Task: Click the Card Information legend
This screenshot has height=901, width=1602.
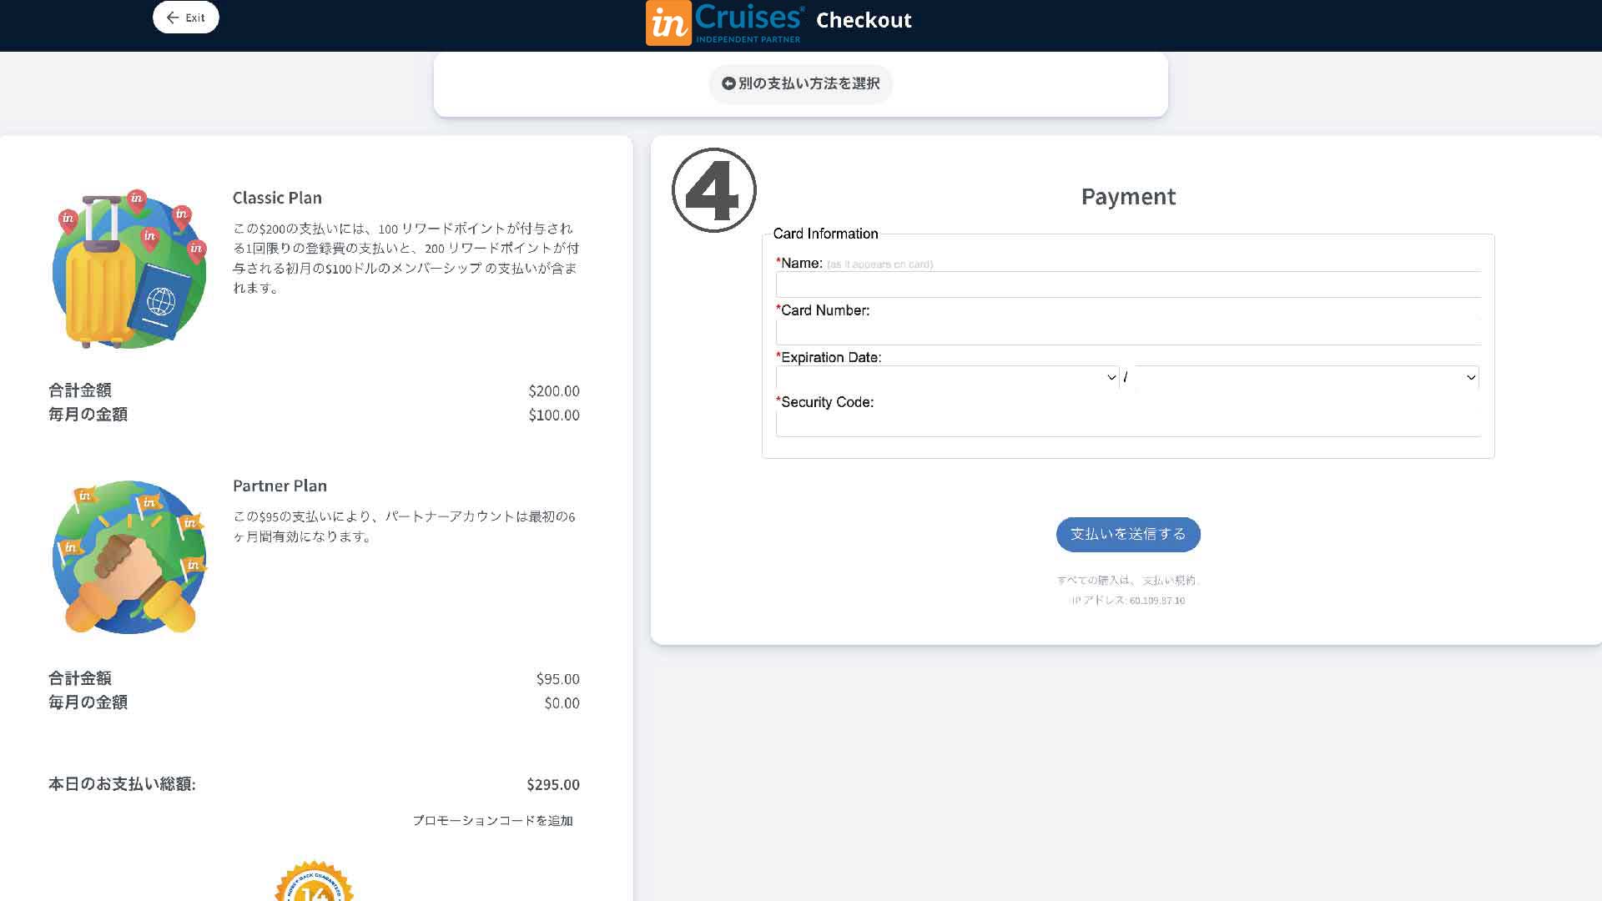Action: [x=825, y=234]
